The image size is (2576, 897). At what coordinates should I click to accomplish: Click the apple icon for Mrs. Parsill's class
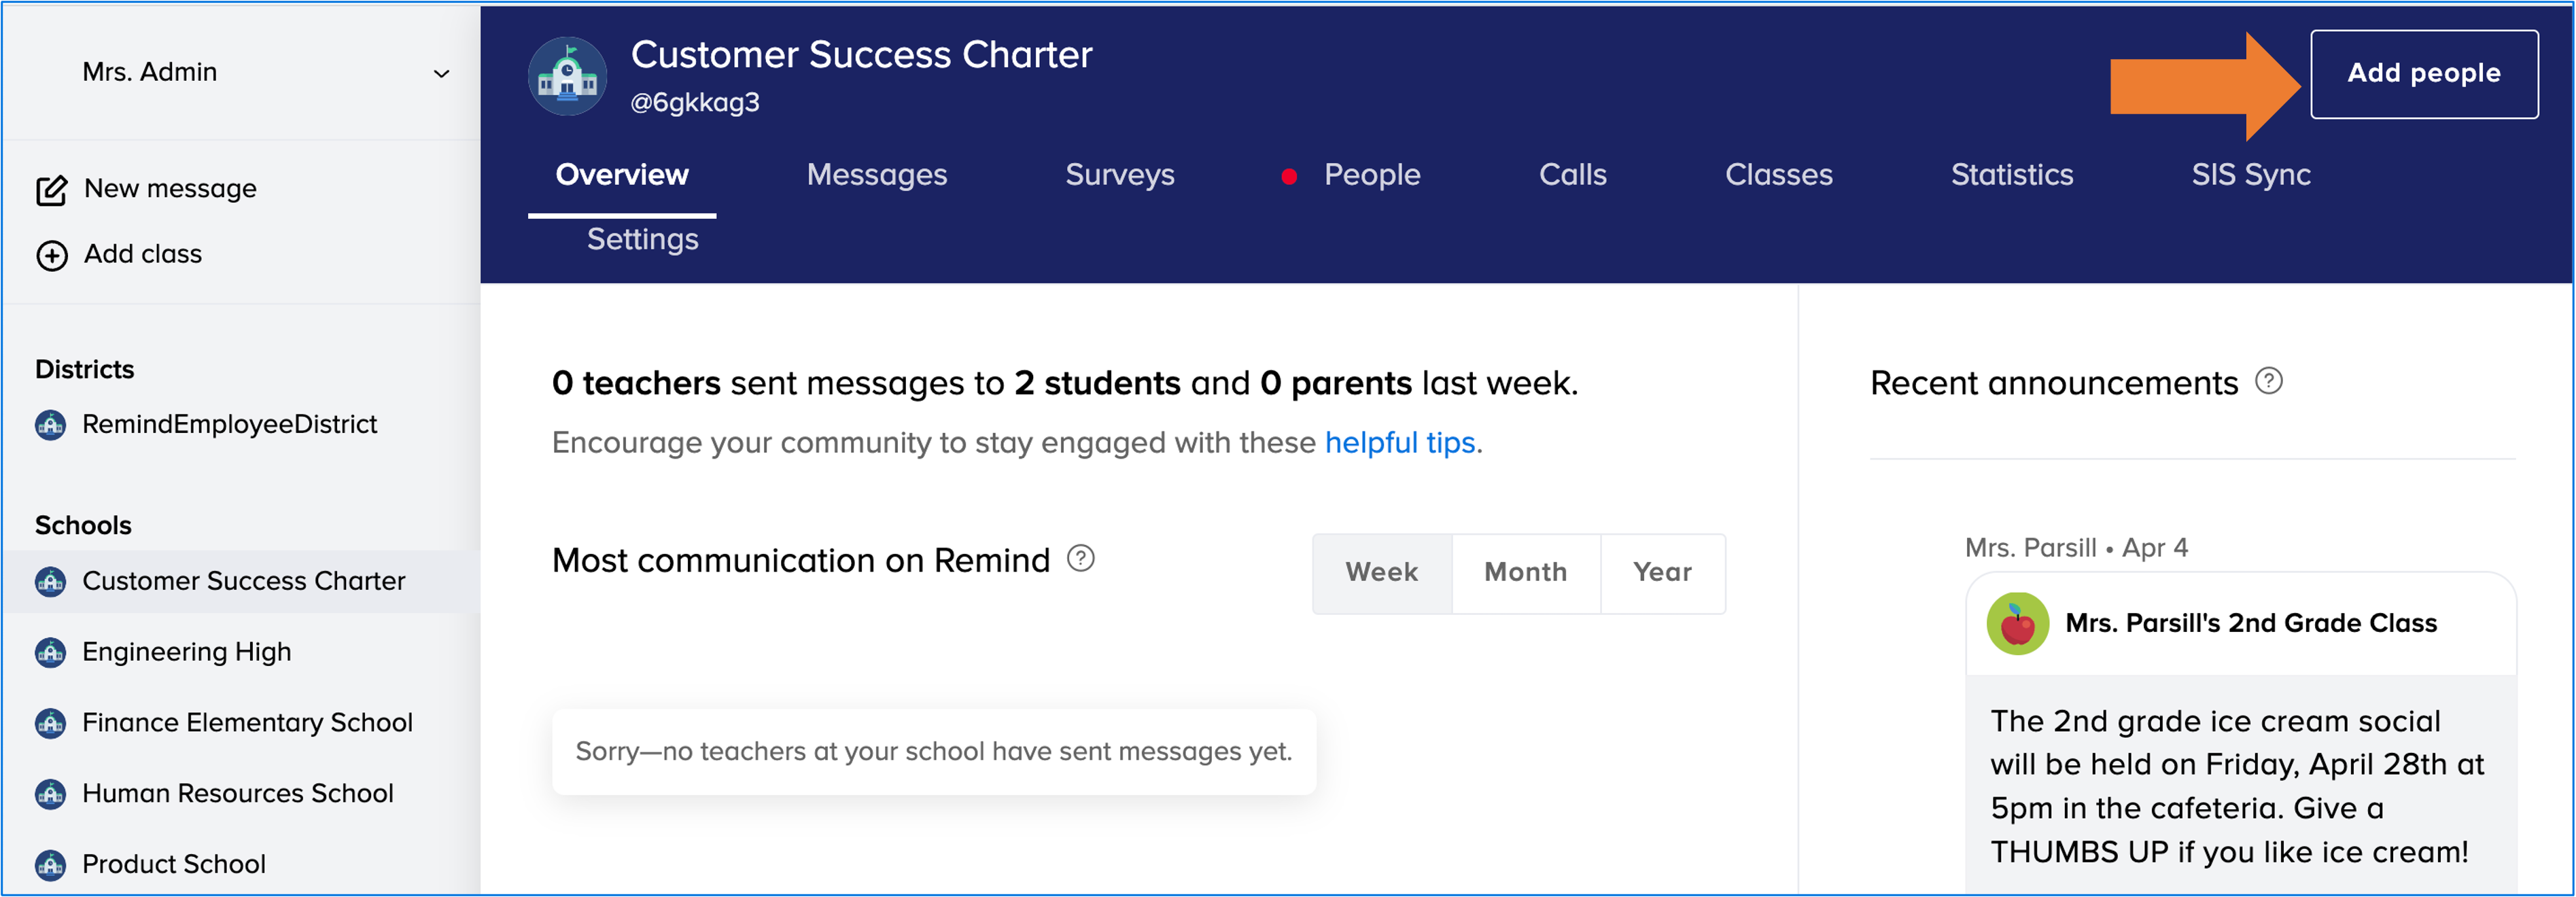point(2016,624)
